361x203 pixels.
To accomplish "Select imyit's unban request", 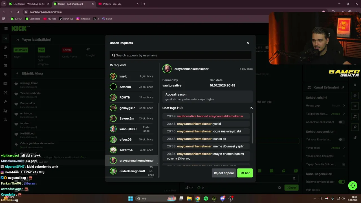I will [131, 76].
